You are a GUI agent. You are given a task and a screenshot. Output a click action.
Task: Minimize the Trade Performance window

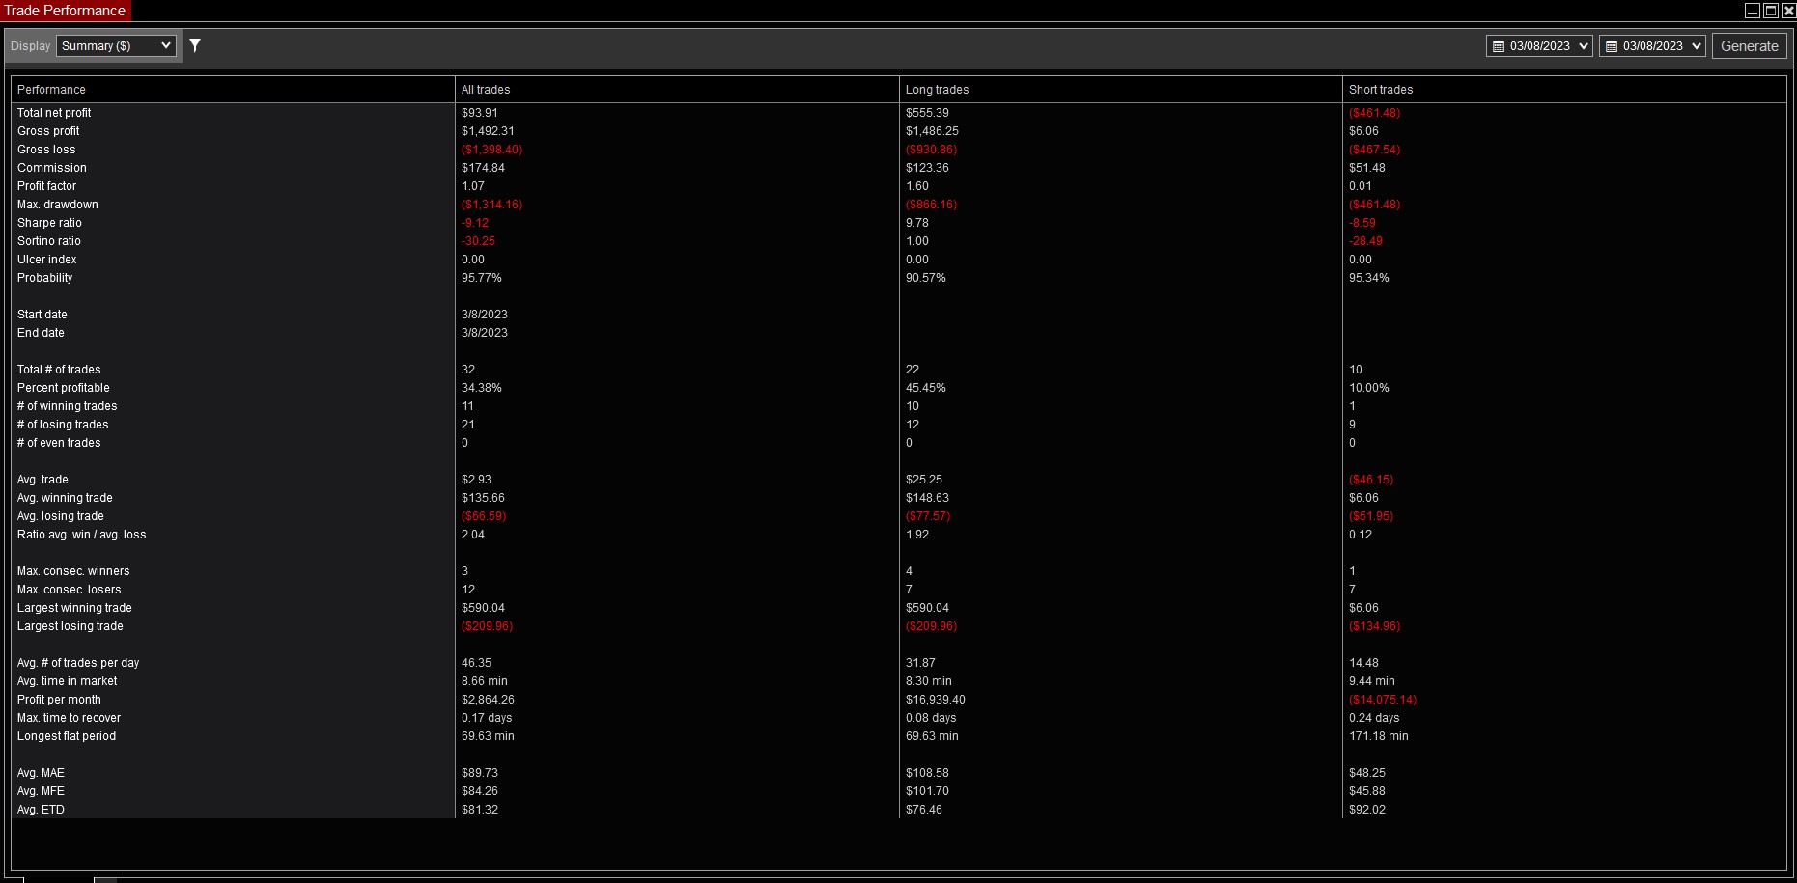[1753, 11]
